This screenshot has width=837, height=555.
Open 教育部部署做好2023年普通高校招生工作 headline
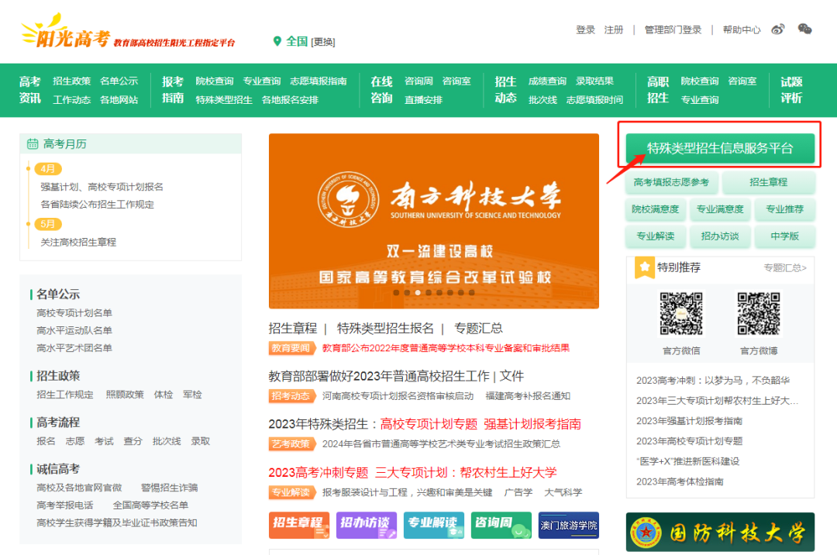pos(378,376)
